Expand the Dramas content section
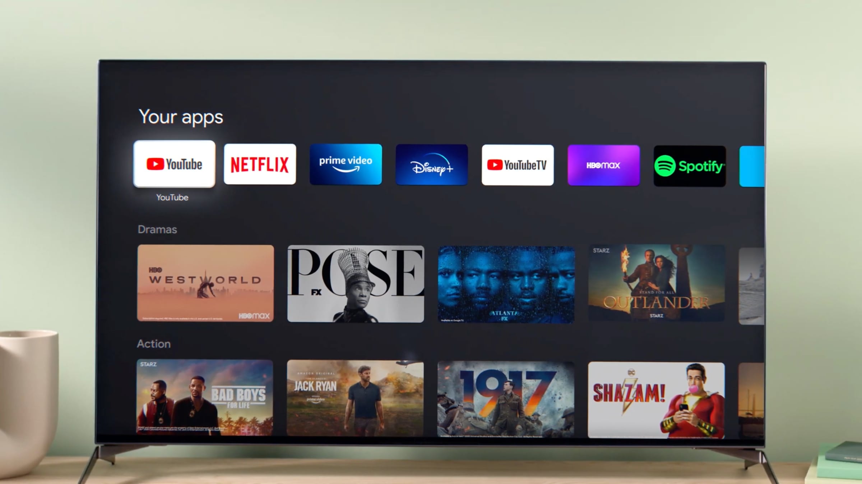The width and height of the screenshot is (862, 484). [x=156, y=229]
